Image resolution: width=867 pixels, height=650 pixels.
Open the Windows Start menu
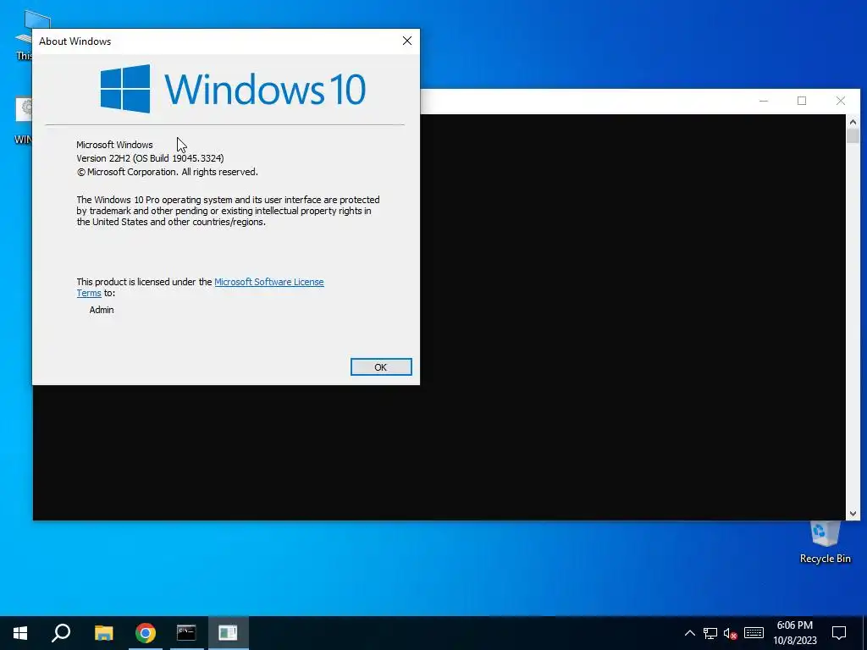click(x=20, y=632)
